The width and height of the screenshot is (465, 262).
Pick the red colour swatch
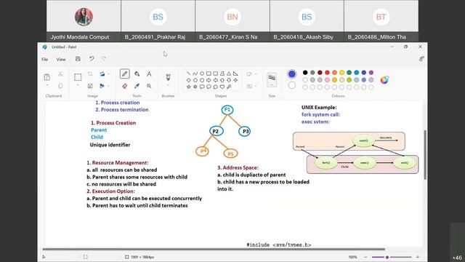(x=327, y=73)
